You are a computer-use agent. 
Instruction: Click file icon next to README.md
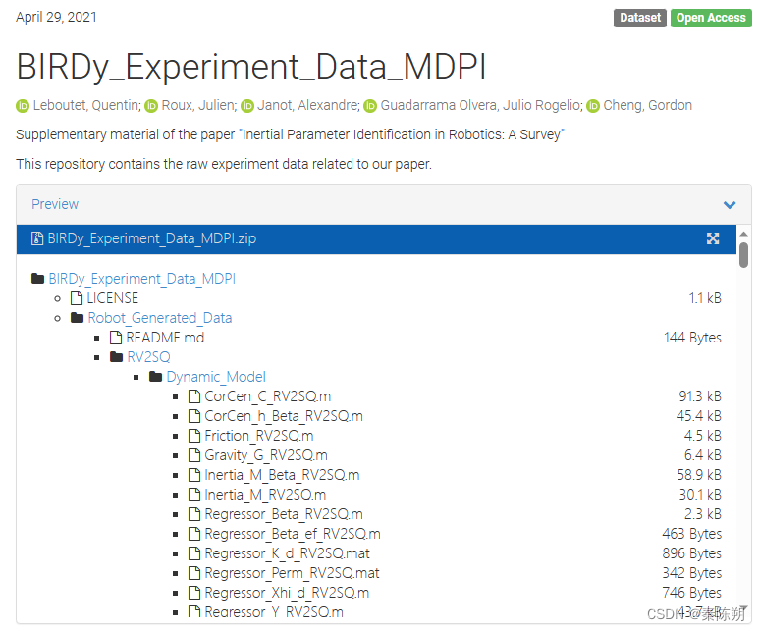[116, 338]
